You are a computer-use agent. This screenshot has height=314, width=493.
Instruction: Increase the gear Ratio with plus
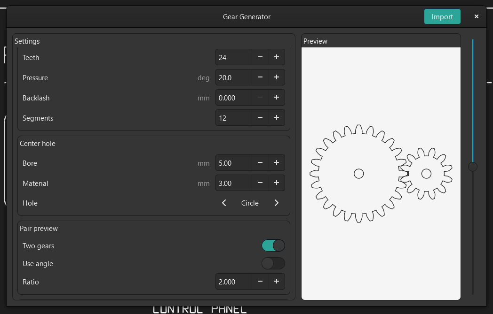276,281
